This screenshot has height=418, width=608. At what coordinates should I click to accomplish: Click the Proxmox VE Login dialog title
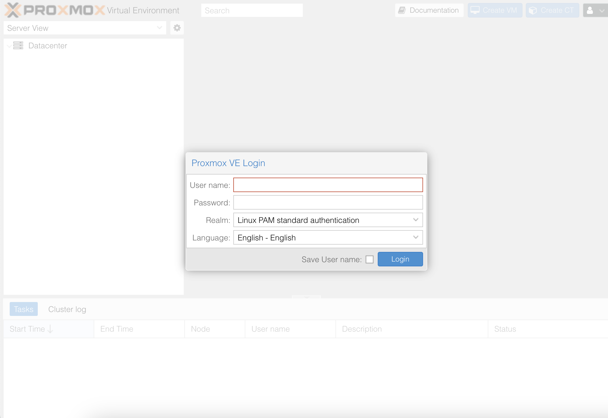228,163
